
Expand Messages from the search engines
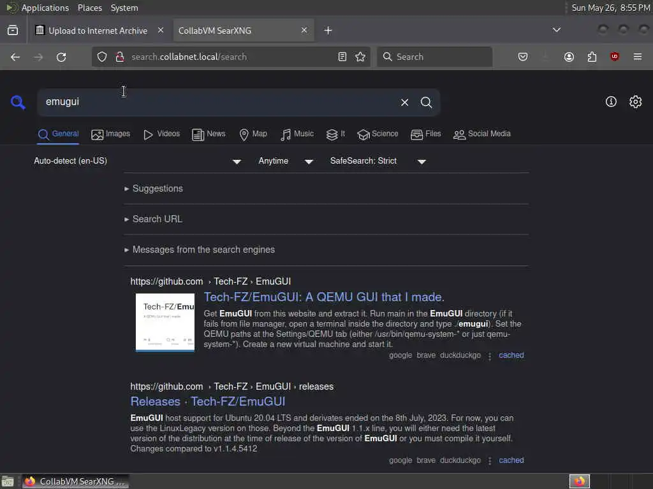(200, 250)
